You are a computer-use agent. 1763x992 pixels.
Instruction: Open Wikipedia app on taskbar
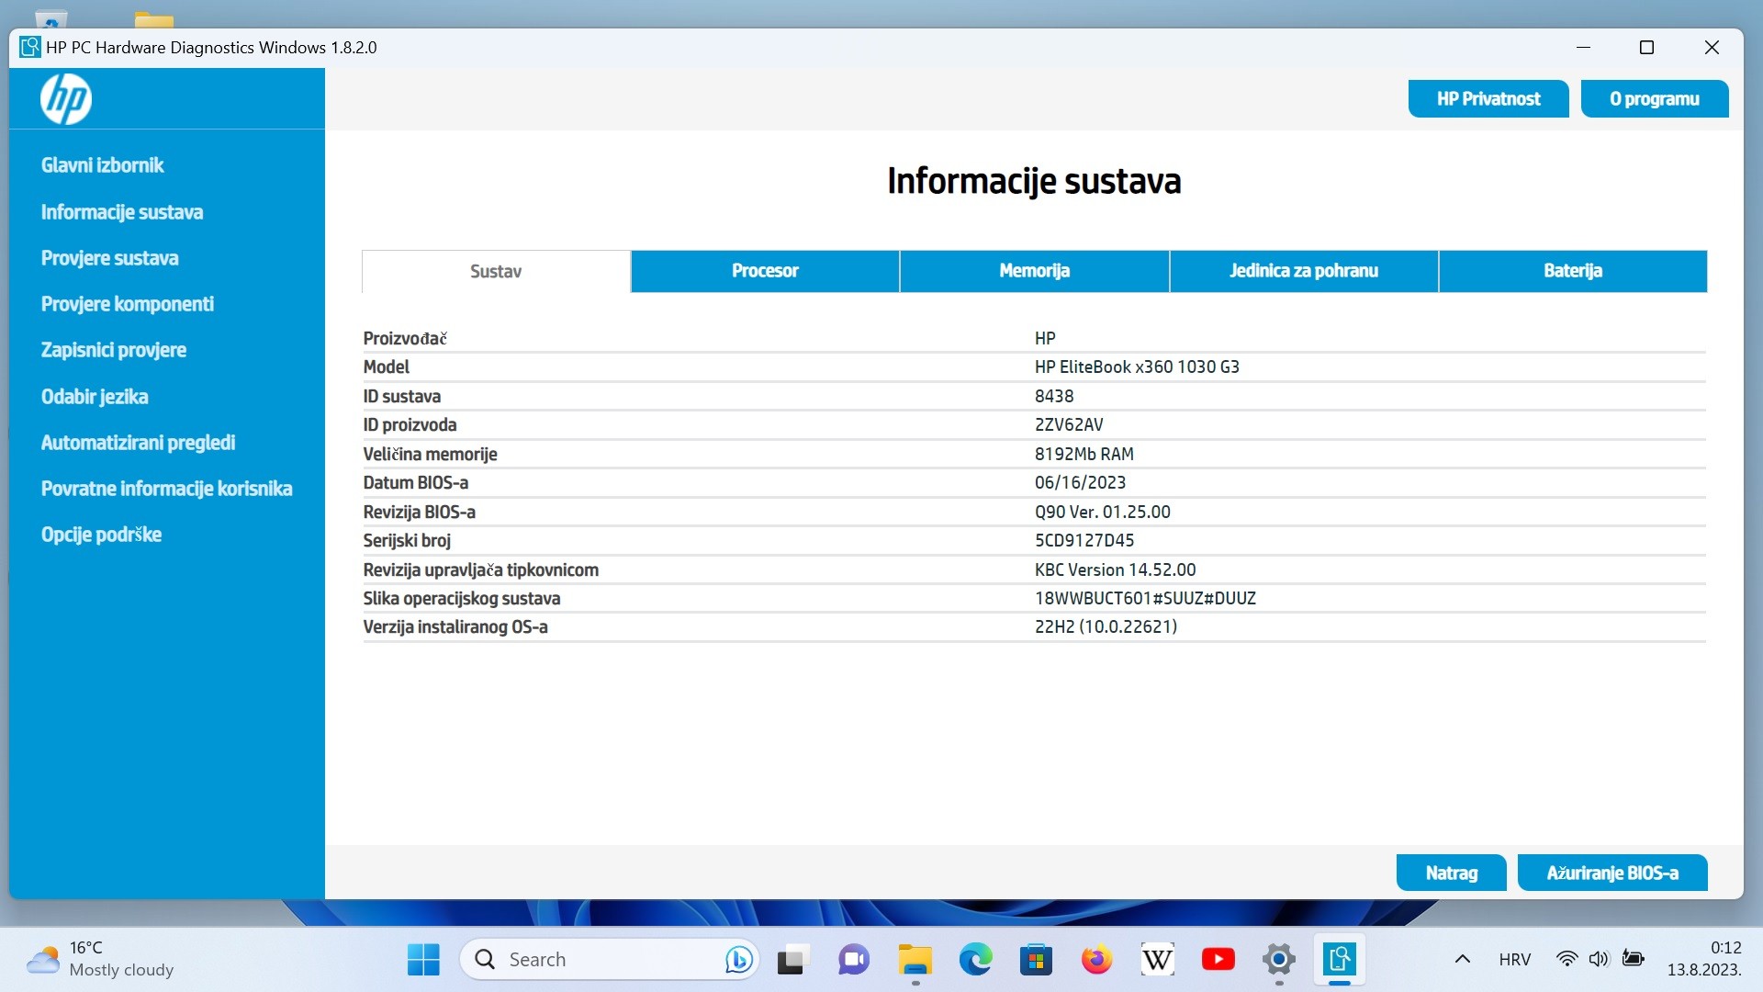point(1157,960)
